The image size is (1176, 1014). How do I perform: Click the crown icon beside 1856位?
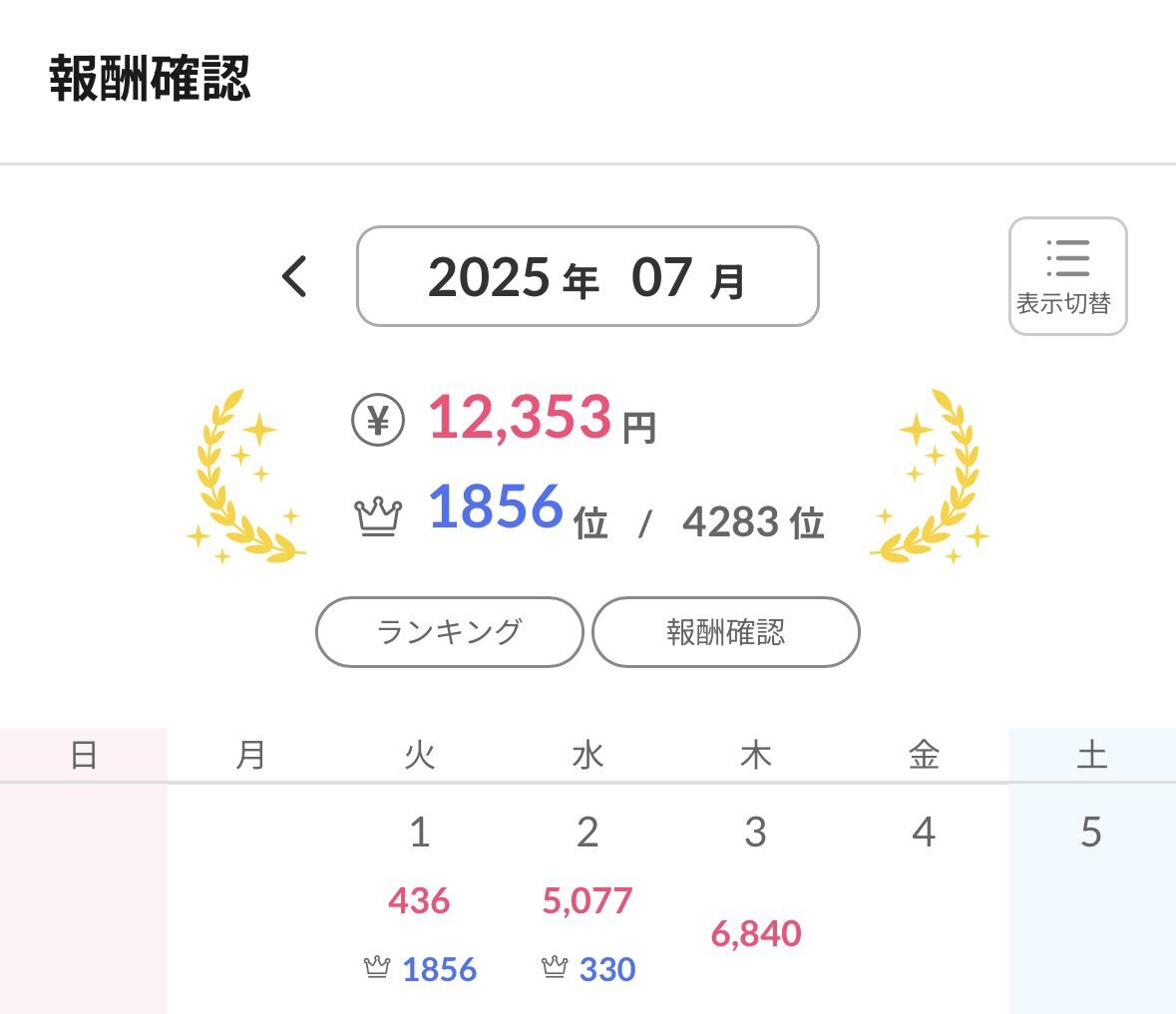pos(378,516)
